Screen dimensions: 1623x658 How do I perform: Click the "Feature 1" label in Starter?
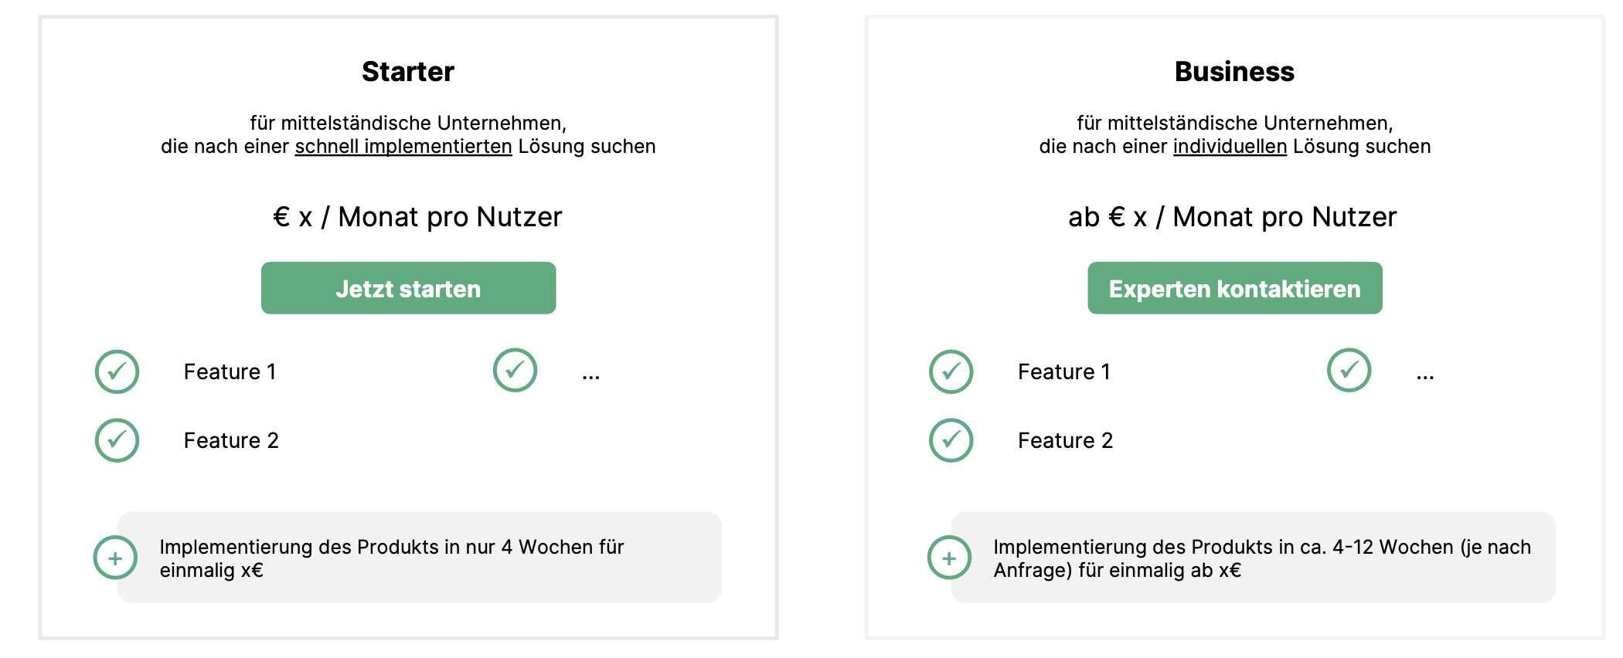[x=230, y=372]
